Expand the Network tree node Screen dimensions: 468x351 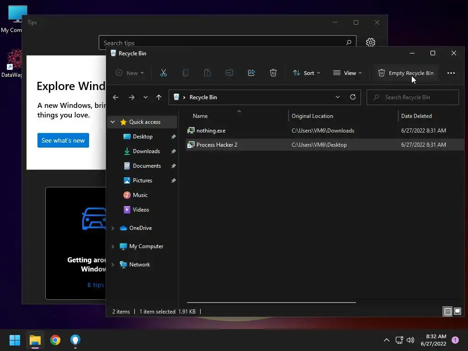pos(113,265)
